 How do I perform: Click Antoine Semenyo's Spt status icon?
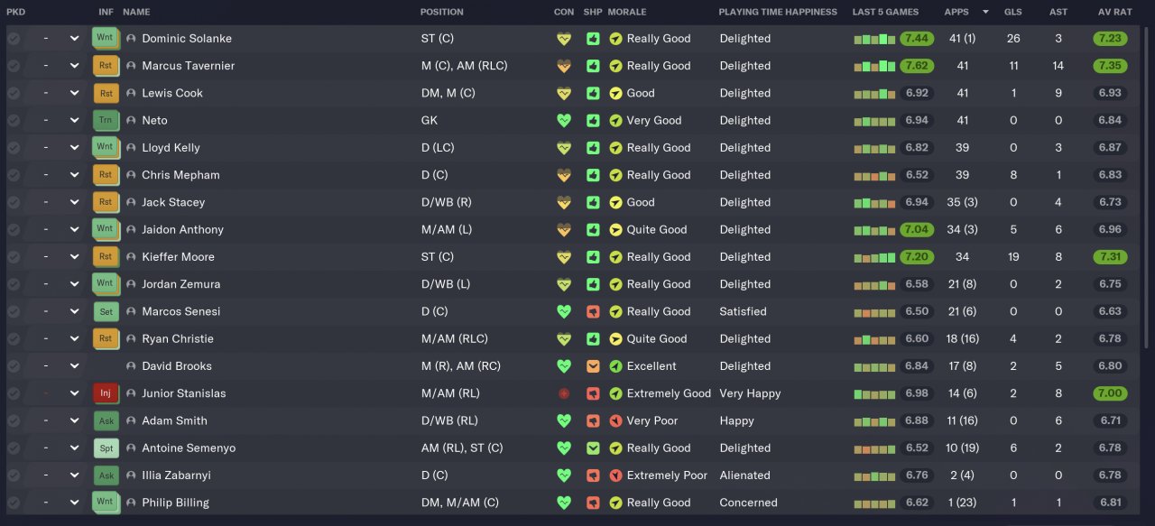point(106,448)
